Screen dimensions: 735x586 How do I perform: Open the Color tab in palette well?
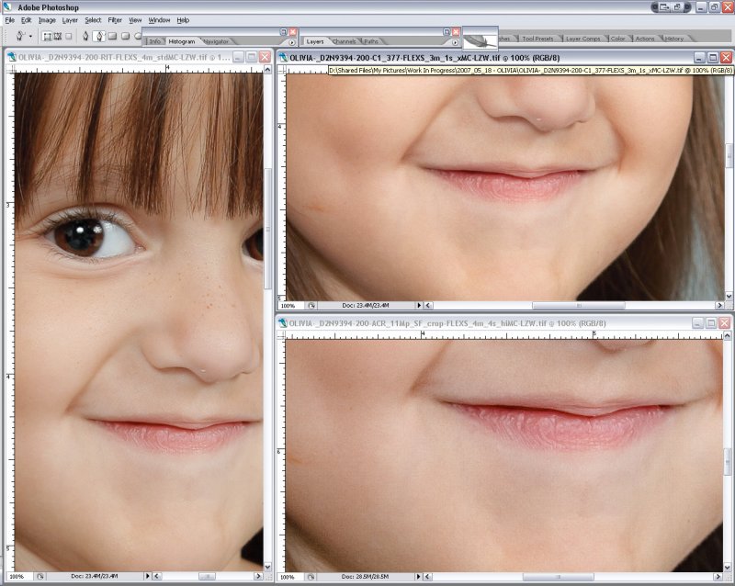617,39
